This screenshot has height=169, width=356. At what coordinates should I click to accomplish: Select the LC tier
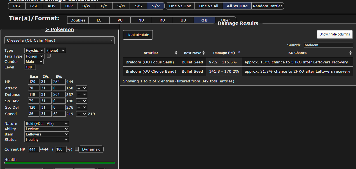coord(99,20)
